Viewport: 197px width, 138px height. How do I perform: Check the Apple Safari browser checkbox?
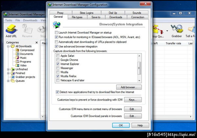(x=58, y=56)
